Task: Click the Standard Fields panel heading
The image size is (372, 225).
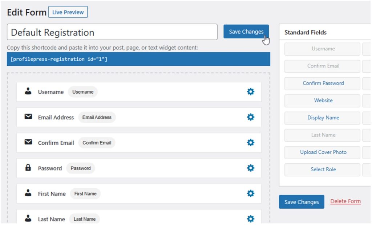Action: coord(305,33)
